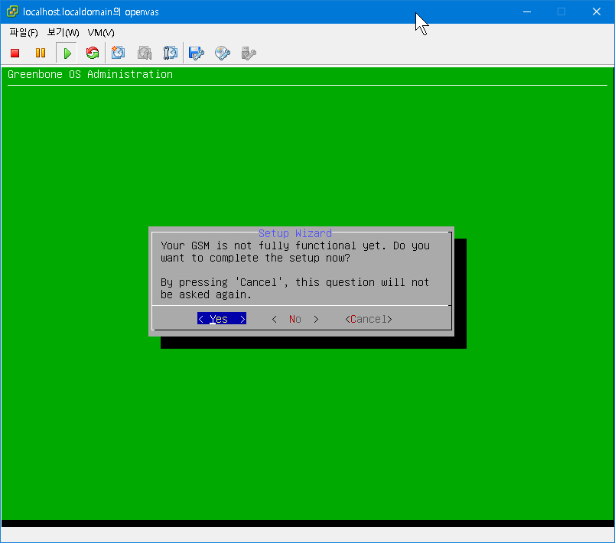Click the 'Your GSM is not fully functional' message
The width and height of the screenshot is (615, 543).
(295, 252)
